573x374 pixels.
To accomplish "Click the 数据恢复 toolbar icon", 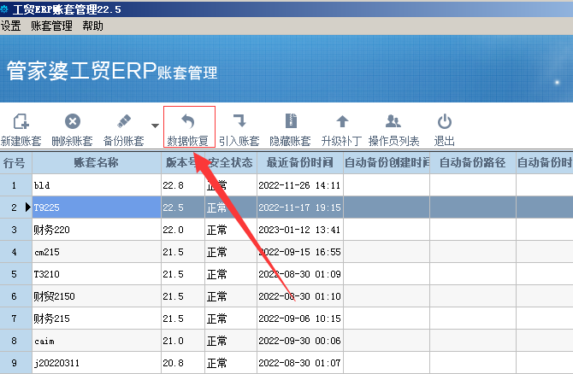I will (x=188, y=121).
